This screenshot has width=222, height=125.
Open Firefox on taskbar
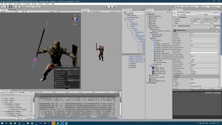pos(45,123)
